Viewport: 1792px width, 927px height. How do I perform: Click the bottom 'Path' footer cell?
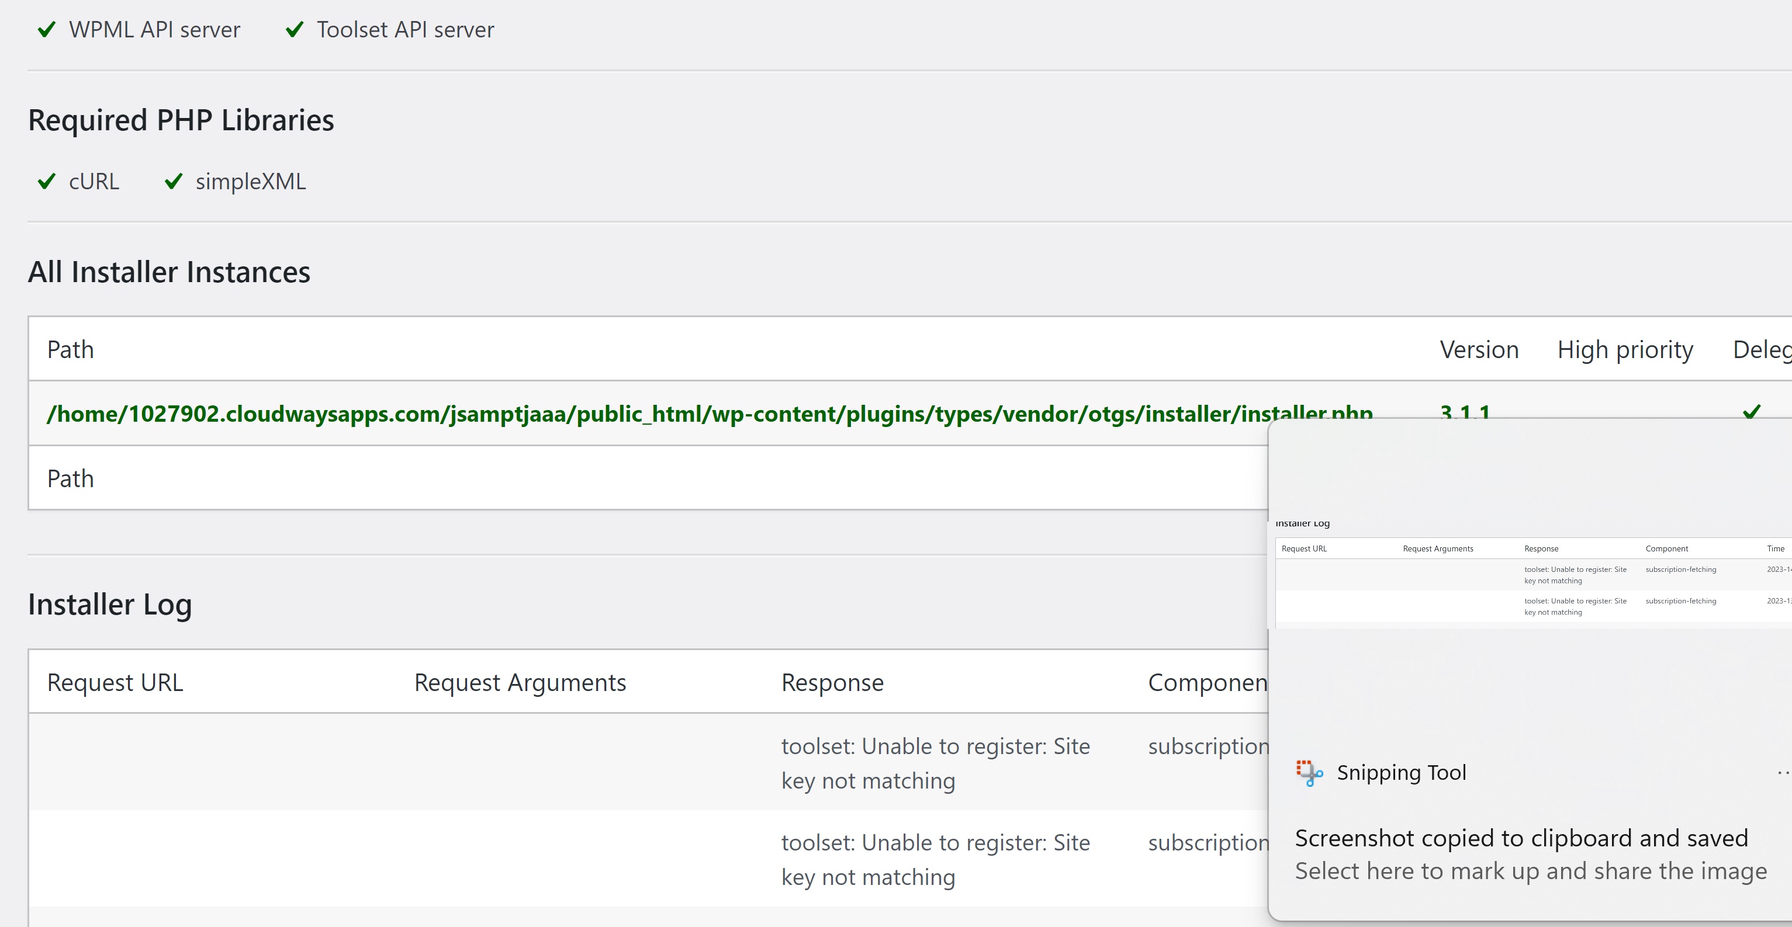[70, 478]
